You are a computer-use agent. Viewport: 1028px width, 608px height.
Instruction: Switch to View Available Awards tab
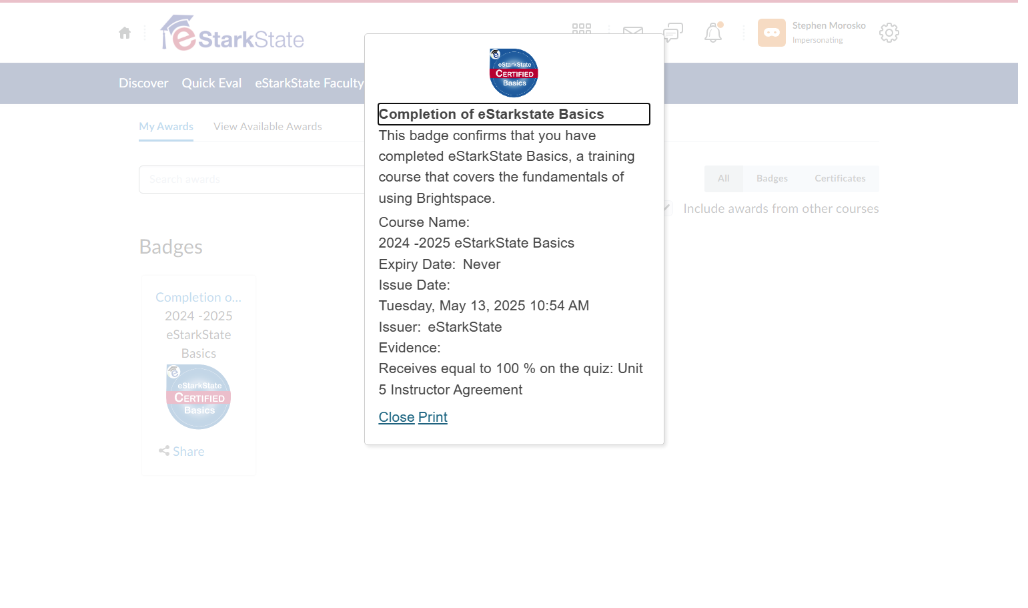268,126
